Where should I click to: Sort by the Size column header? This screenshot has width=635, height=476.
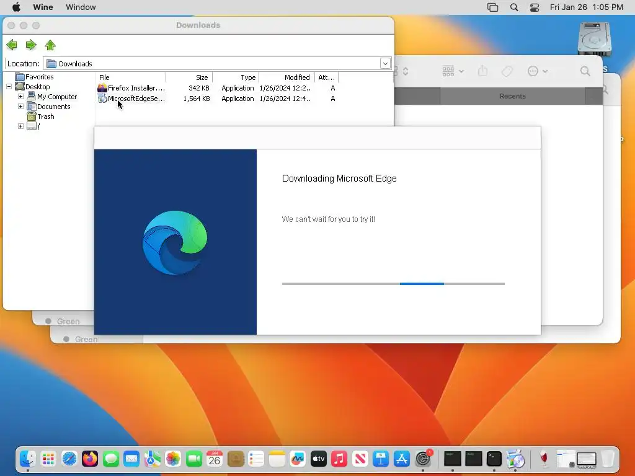pyautogui.click(x=189, y=77)
